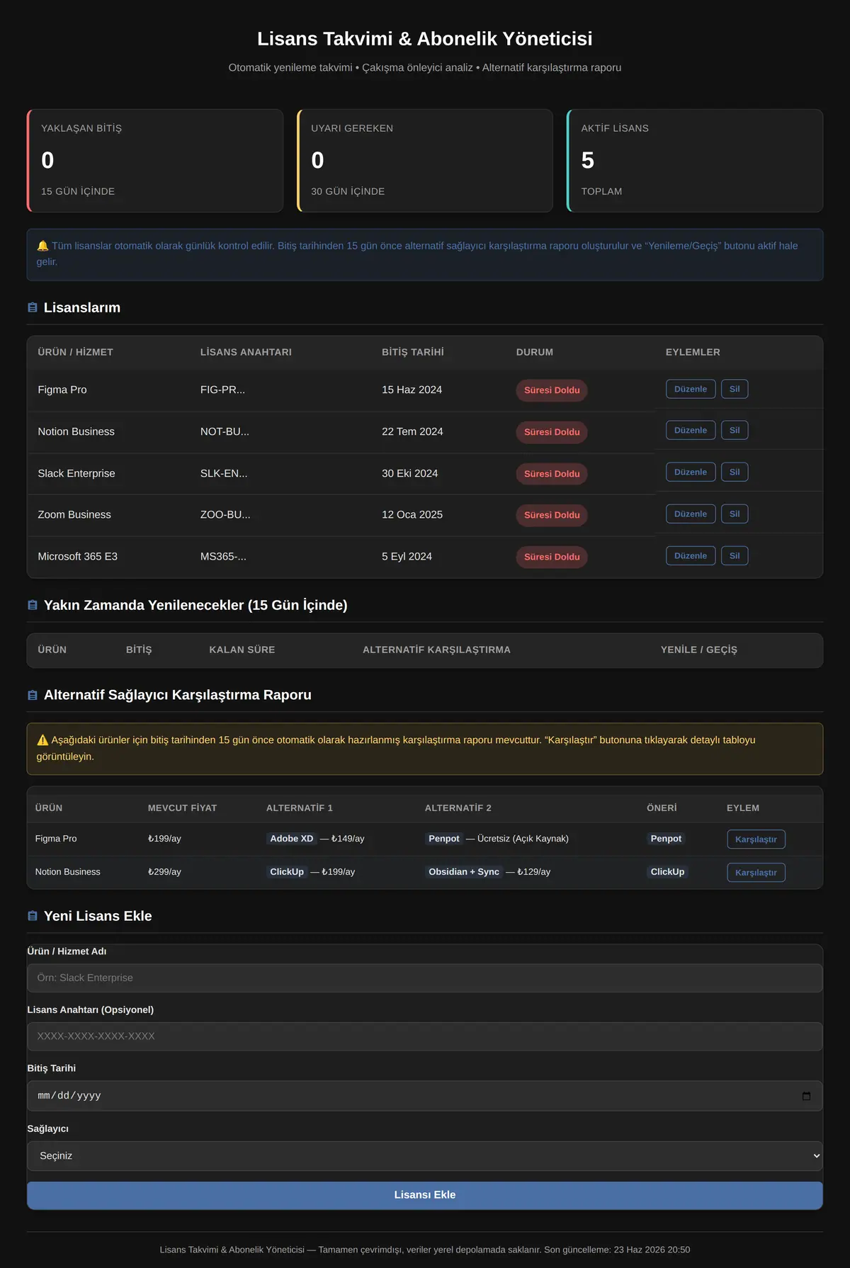Click the Süresi Doldu badge for Zoom Business

(x=552, y=515)
